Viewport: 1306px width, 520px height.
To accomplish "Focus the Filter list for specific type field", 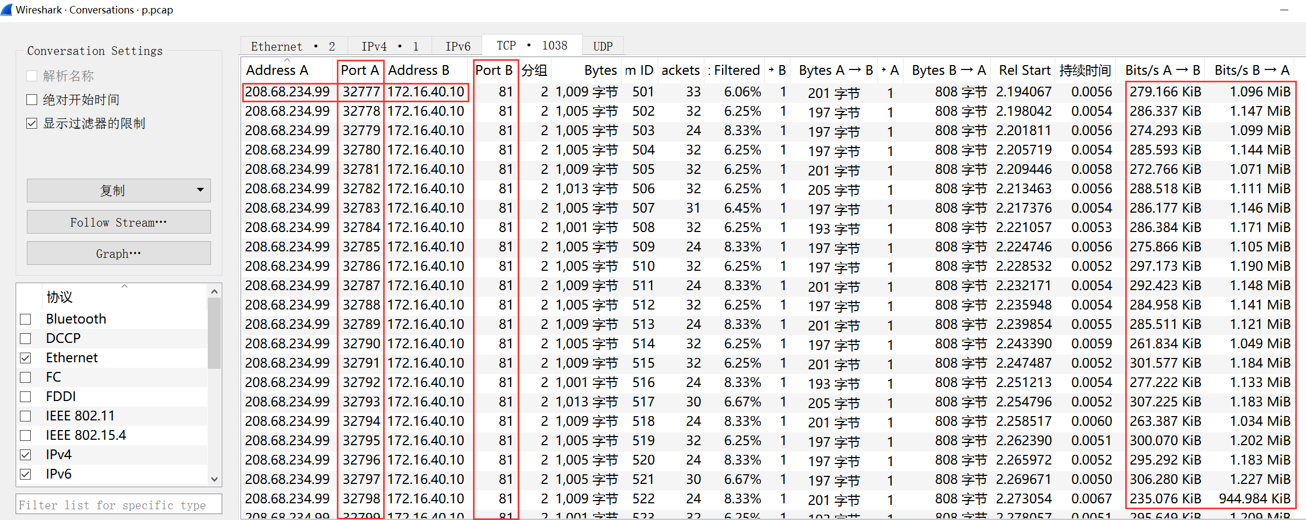I will (118, 505).
